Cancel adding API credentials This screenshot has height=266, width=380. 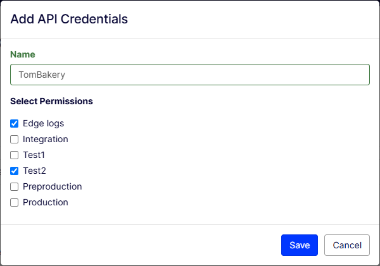pos(347,245)
